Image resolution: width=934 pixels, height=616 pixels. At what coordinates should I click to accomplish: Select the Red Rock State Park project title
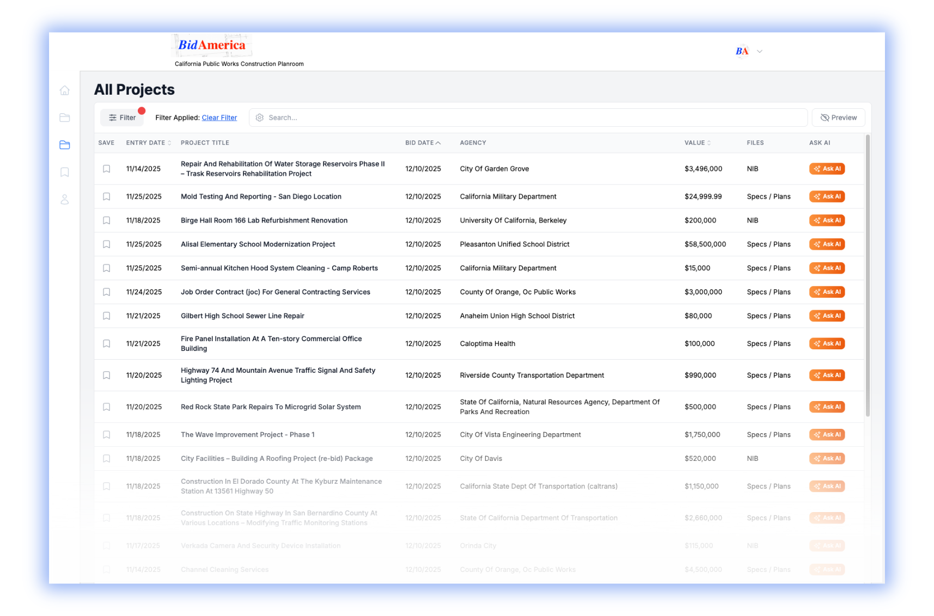[270, 406]
